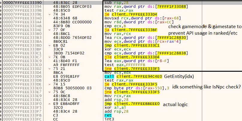Screen dimensions: 242x121
Task: Click 'test eax,FFFFFFFB' instruction
Action: point(125,65)
